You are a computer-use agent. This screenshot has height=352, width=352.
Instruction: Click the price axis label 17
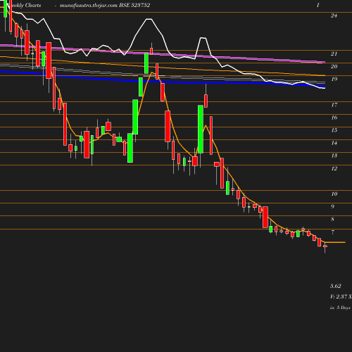pyautogui.click(x=334, y=105)
